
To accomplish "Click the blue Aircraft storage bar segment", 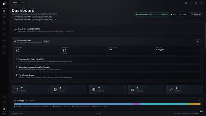I will 73,104.
